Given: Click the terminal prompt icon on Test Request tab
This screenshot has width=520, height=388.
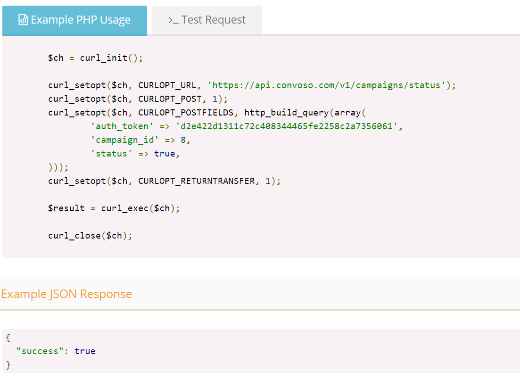Looking at the screenshot, I should pyautogui.click(x=173, y=20).
